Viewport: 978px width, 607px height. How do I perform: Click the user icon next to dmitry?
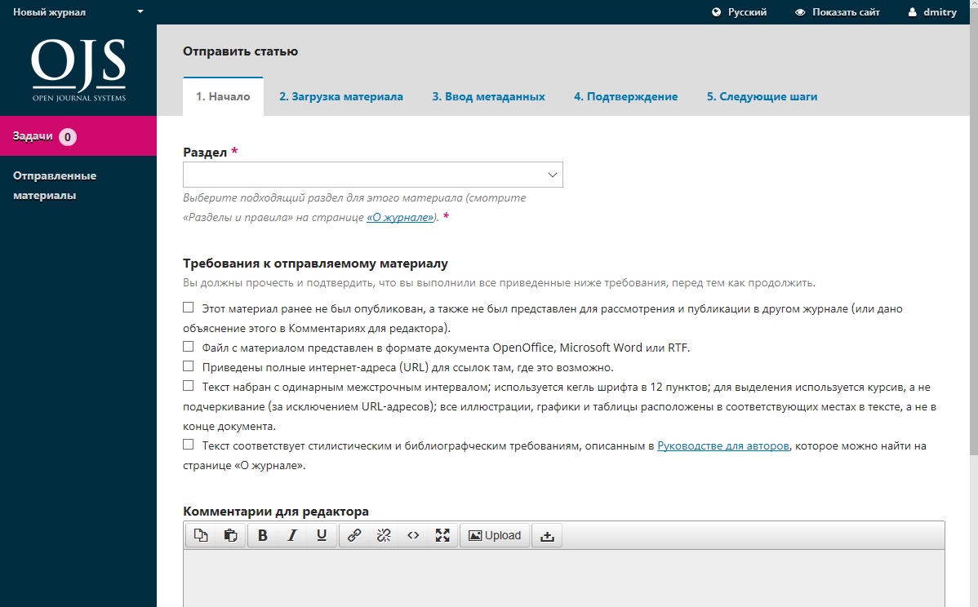click(913, 12)
